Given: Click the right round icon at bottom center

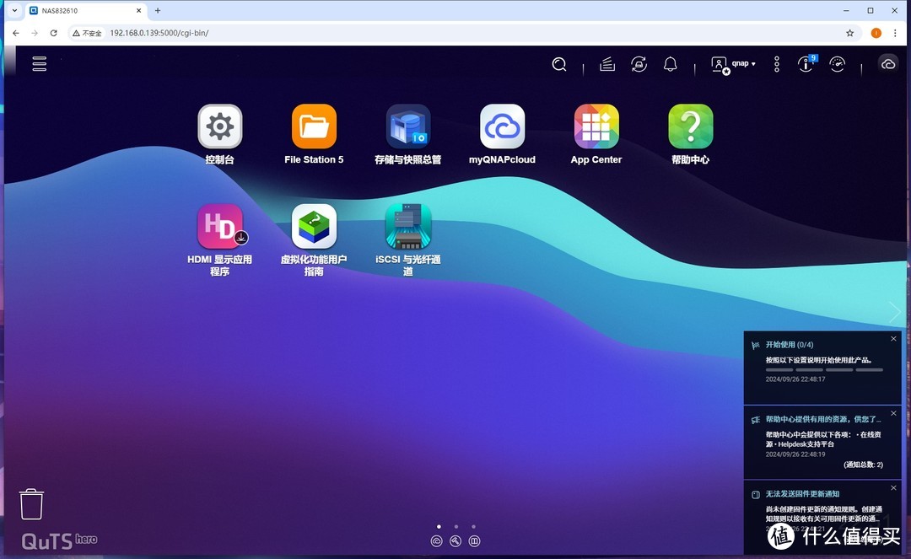Looking at the screenshot, I should click(474, 541).
